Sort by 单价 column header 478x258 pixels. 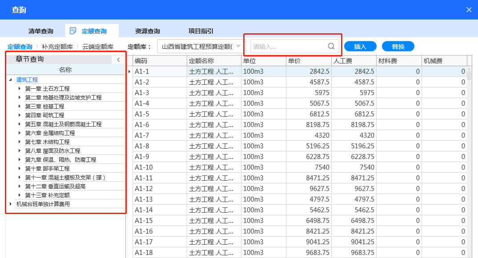(x=309, y=61)
